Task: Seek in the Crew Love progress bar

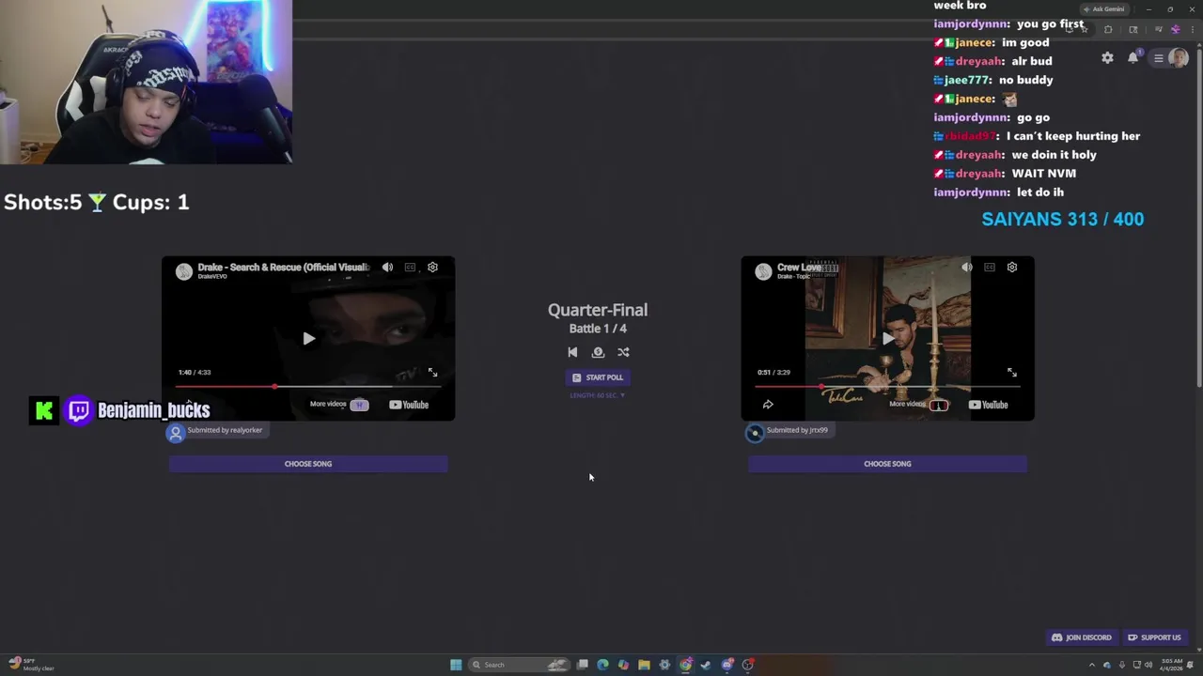Action: point(887,386)
